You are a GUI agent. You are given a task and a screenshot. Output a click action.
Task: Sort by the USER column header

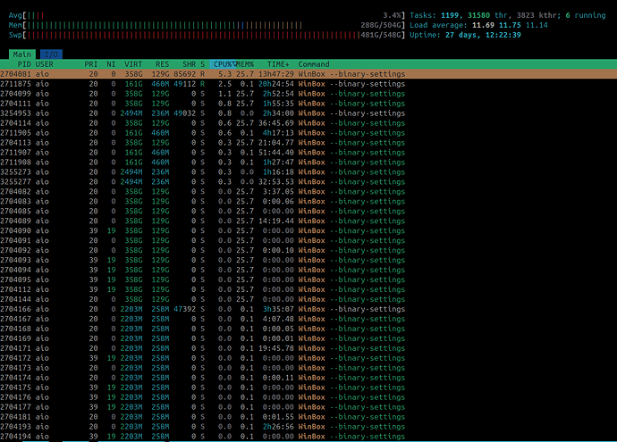(44, 64)
